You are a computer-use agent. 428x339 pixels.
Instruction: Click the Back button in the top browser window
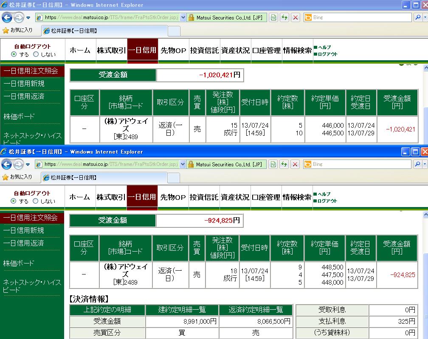[x=7, y=17]
